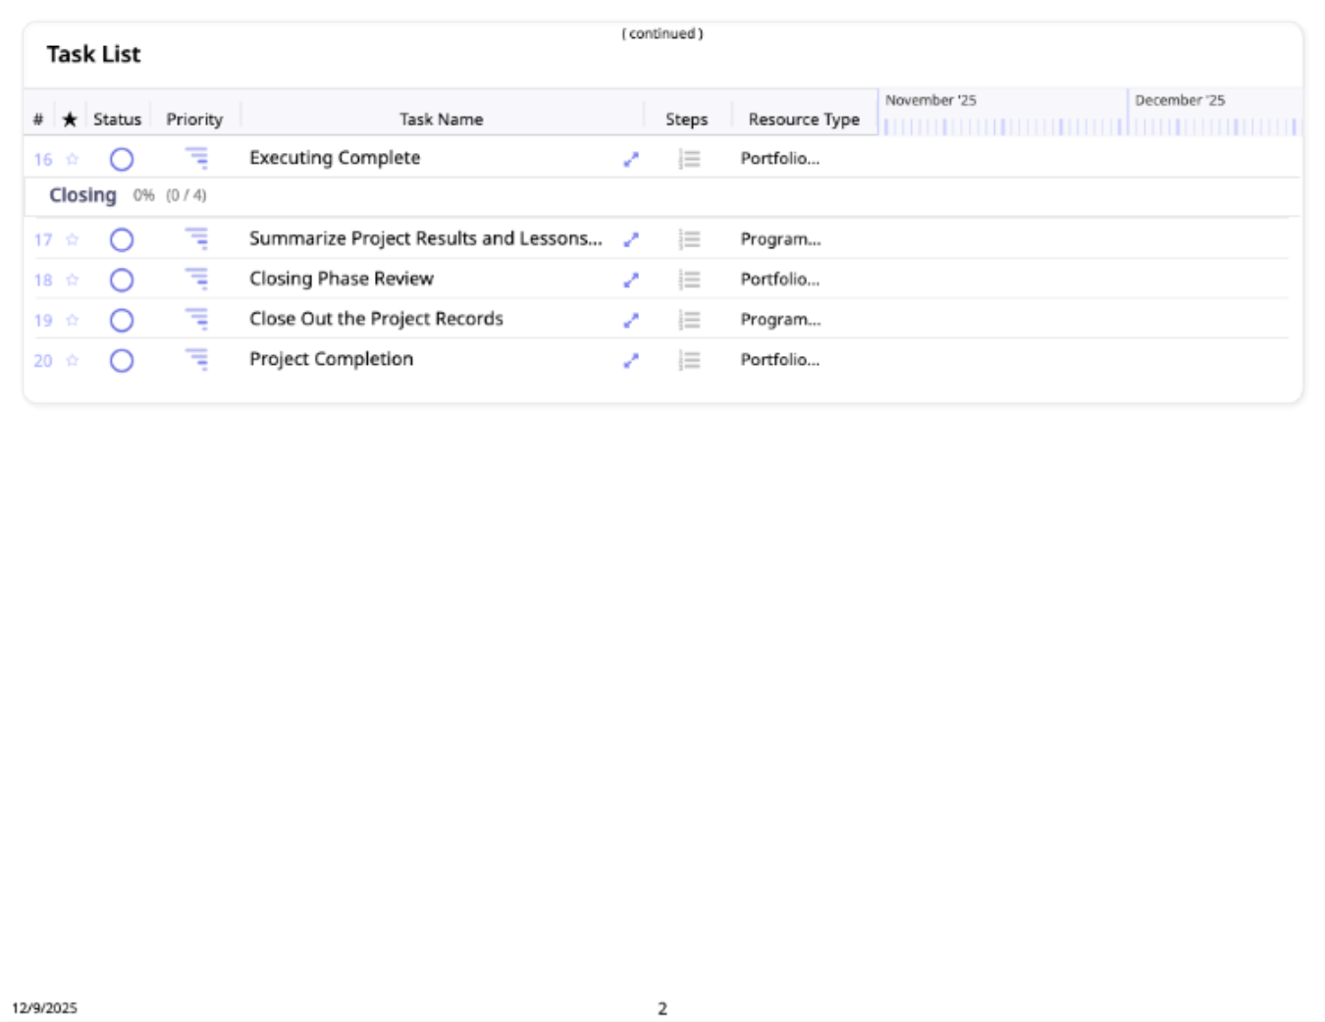The width and height of the screenshot is (1325, 1022).
Task: Toggle status circle for Executing Complete
Action: [x=122, y=159]
